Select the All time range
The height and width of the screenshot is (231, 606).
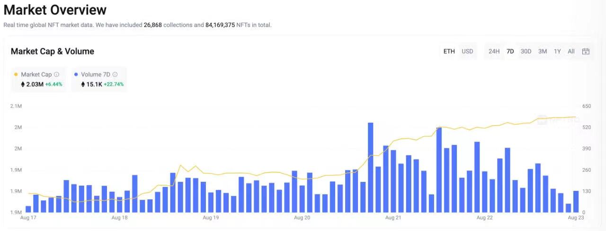571,51
